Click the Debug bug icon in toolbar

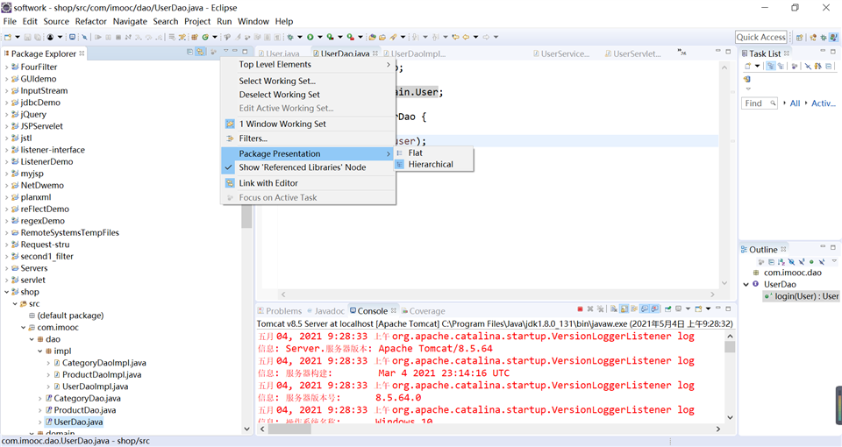[x=290, y=37]
